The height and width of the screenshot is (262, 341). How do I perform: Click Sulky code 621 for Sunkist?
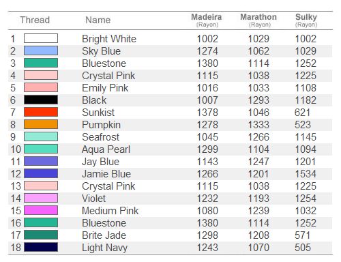pos(302,113)
